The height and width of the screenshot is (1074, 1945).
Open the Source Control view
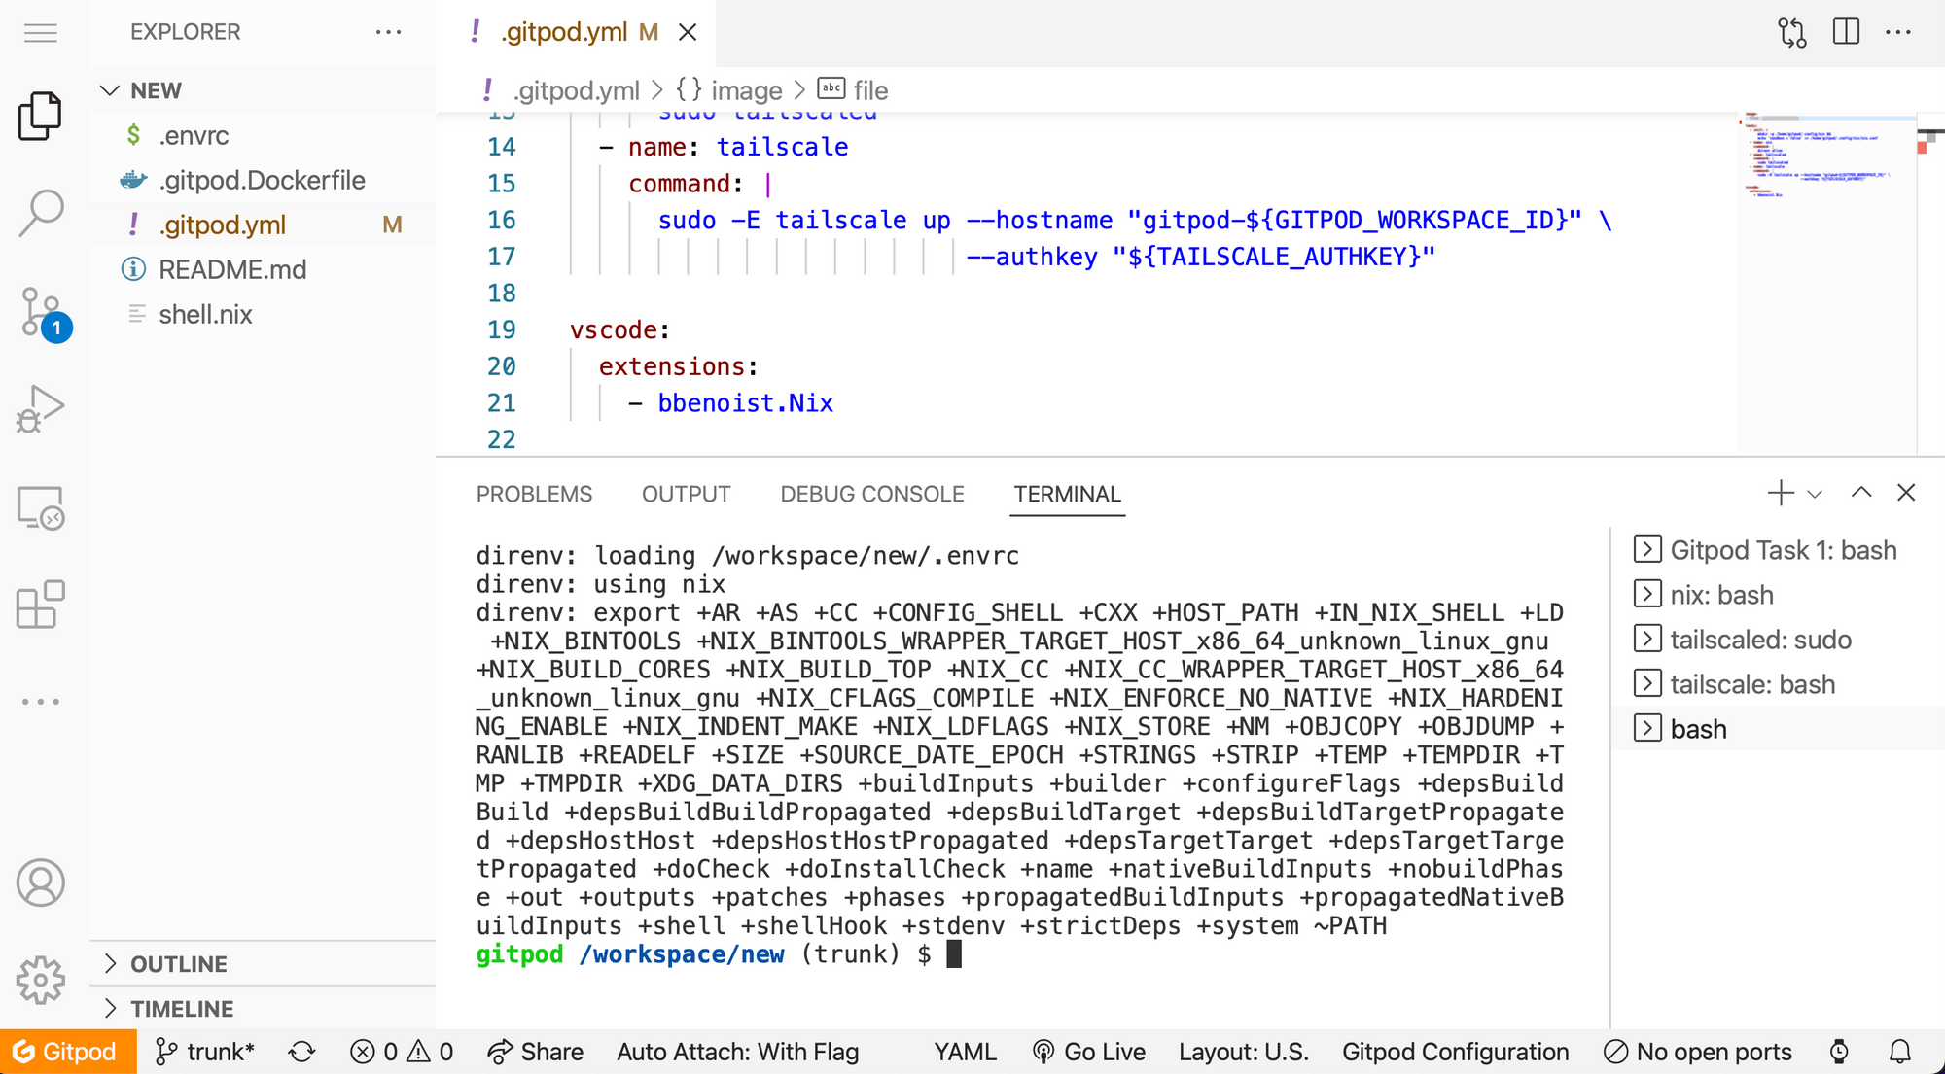pyautogui.click(x=40, y=311)
